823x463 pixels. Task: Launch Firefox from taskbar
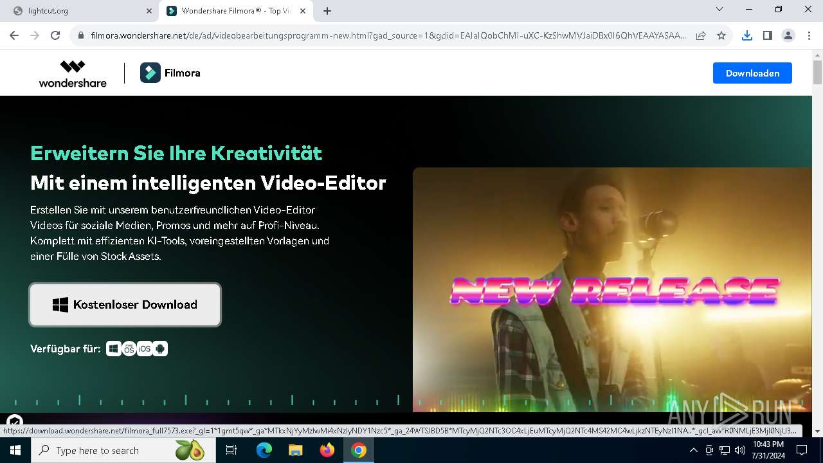327,450
